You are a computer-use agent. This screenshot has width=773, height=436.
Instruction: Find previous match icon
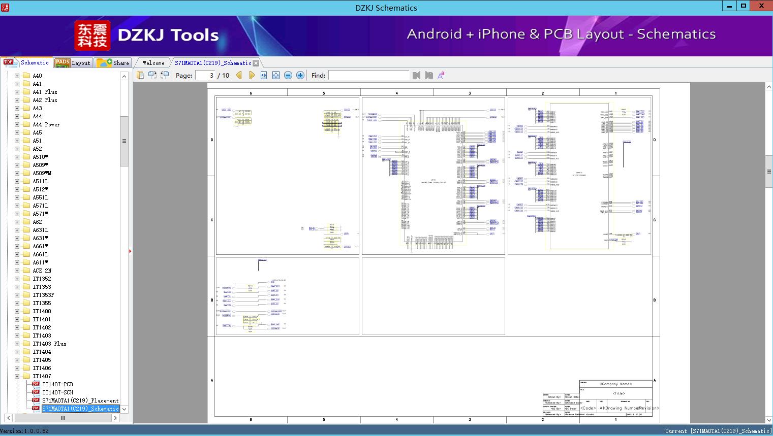click(x=417, y=75)
